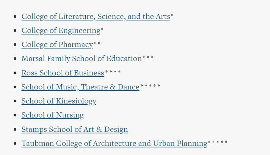The height and width of the screenshot is (155, 270).
Task: Select the School of Nursing link
Action: pyautogui.click(x=52, y=115)
